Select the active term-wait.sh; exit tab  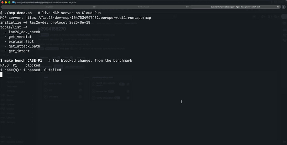(235, 7)
